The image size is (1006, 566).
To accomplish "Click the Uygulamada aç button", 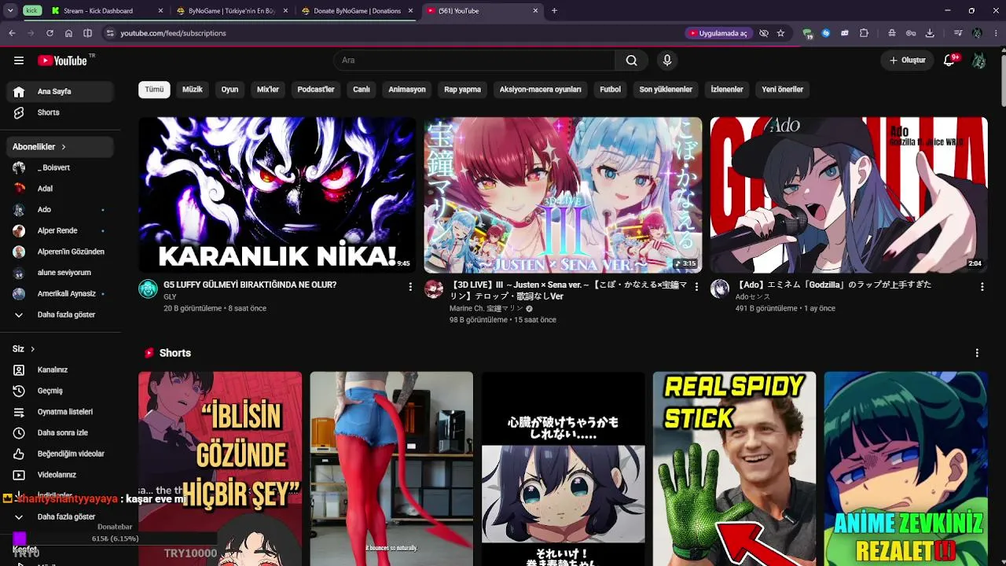I will [717, 33].
